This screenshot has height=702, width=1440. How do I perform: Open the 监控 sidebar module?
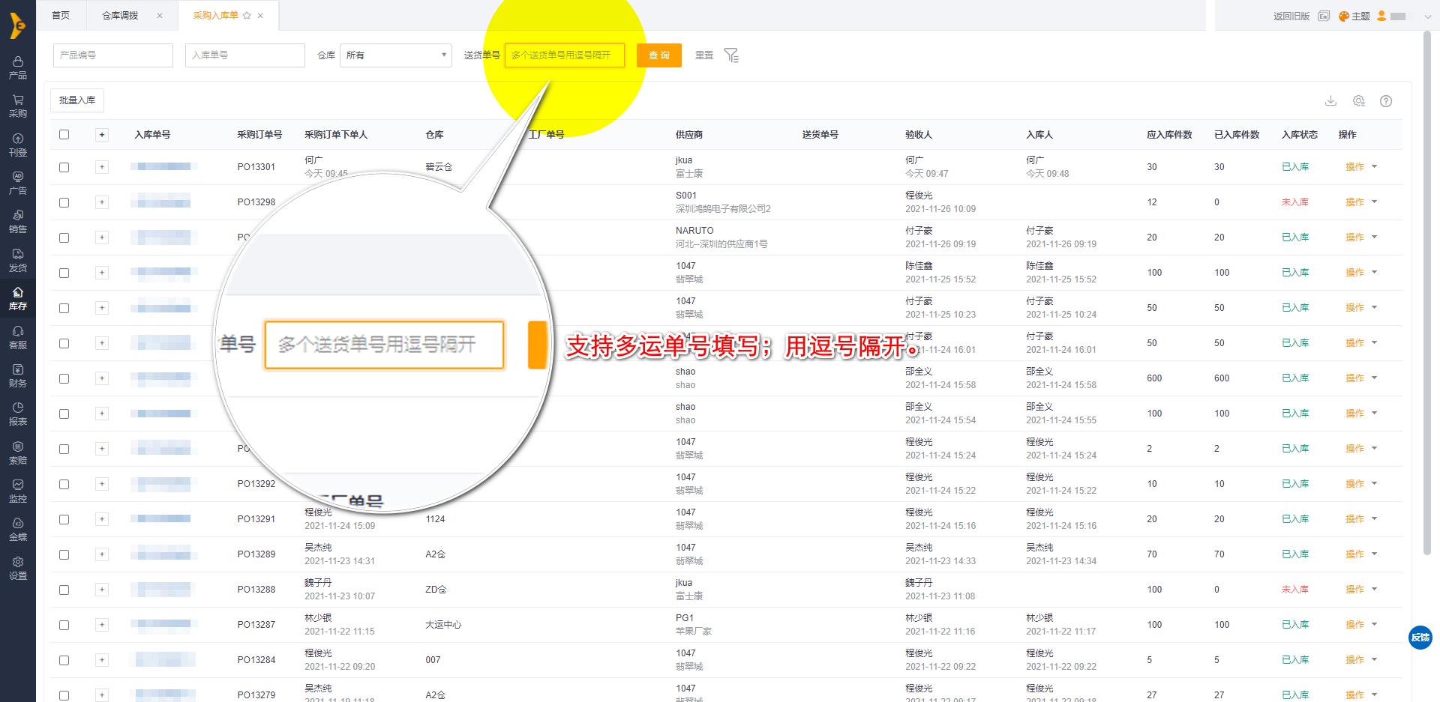tap(18, 491)
